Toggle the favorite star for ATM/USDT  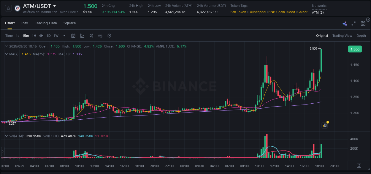[8, 8]
